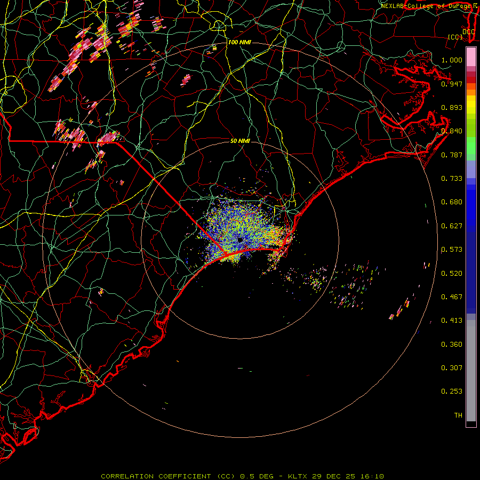The height and width of the screenshot is (480, 480).
Task: Click the 1.000 value on the scale
Action: [x=452, y=60]
